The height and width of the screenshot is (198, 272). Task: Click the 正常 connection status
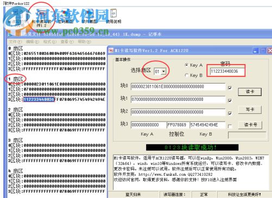(204, 195)
